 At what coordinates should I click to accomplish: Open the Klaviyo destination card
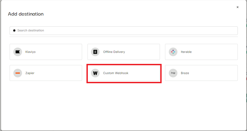point(46,52)
